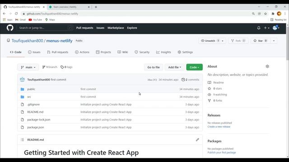This screenshot has height=162, width=289.
Task: Open the Maps bookmark
Action: pos(50,20)
